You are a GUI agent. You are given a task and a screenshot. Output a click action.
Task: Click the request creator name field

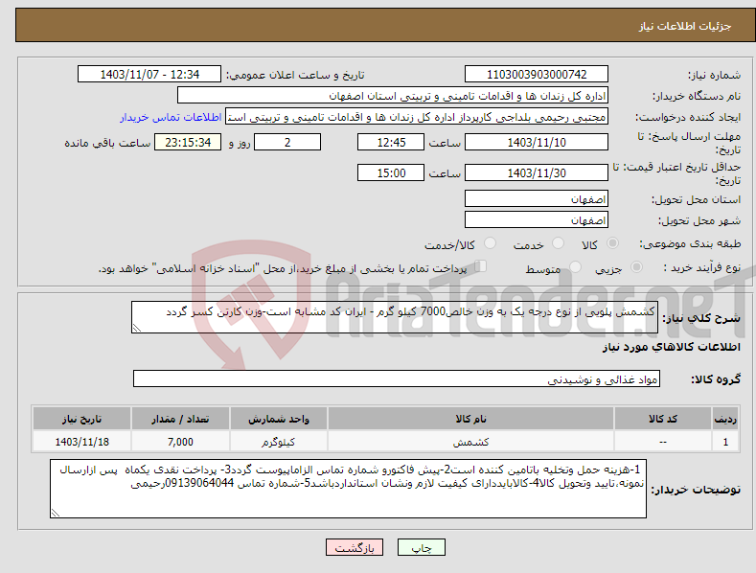tap(417, 117)
